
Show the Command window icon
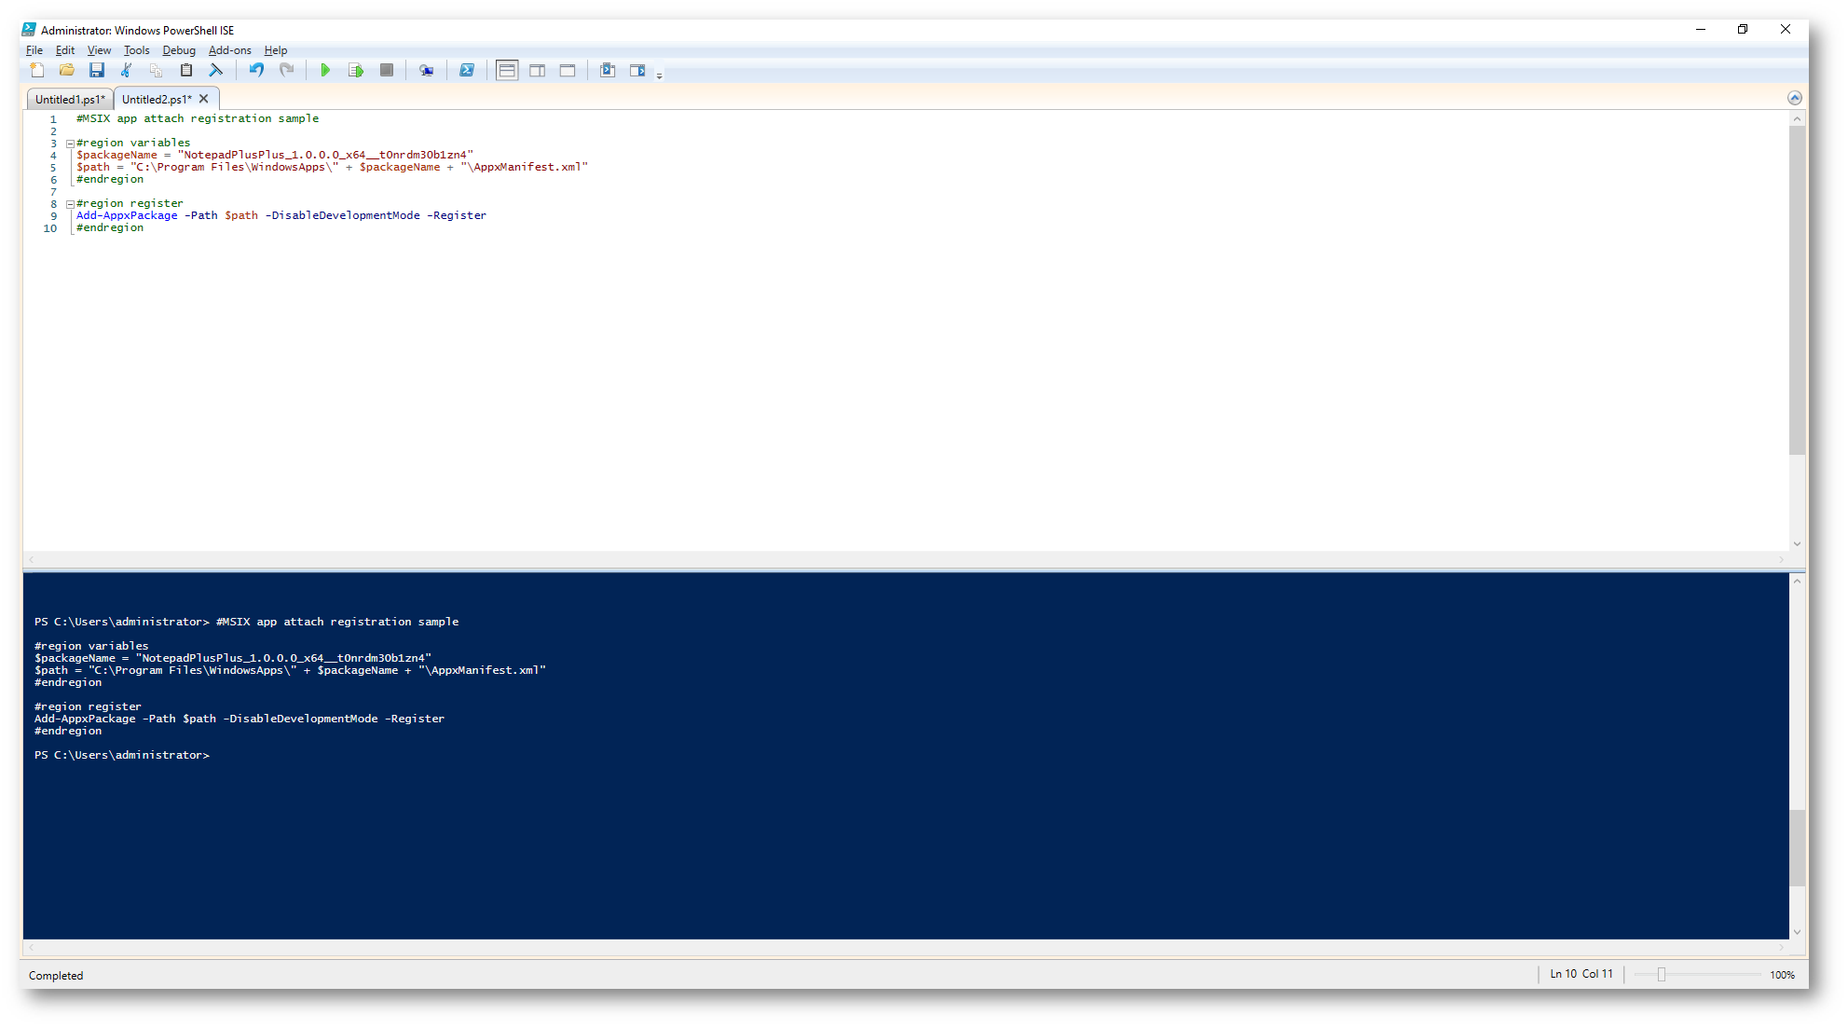[x=608, y=70]
